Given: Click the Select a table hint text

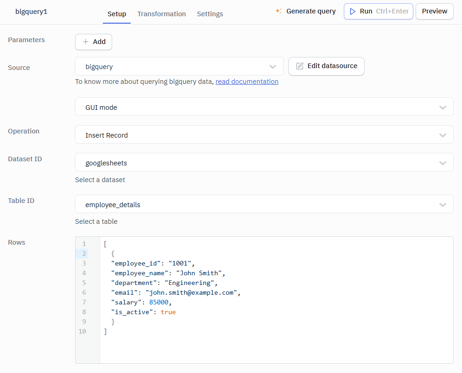Looking at the screenshot, I should 96,221.
